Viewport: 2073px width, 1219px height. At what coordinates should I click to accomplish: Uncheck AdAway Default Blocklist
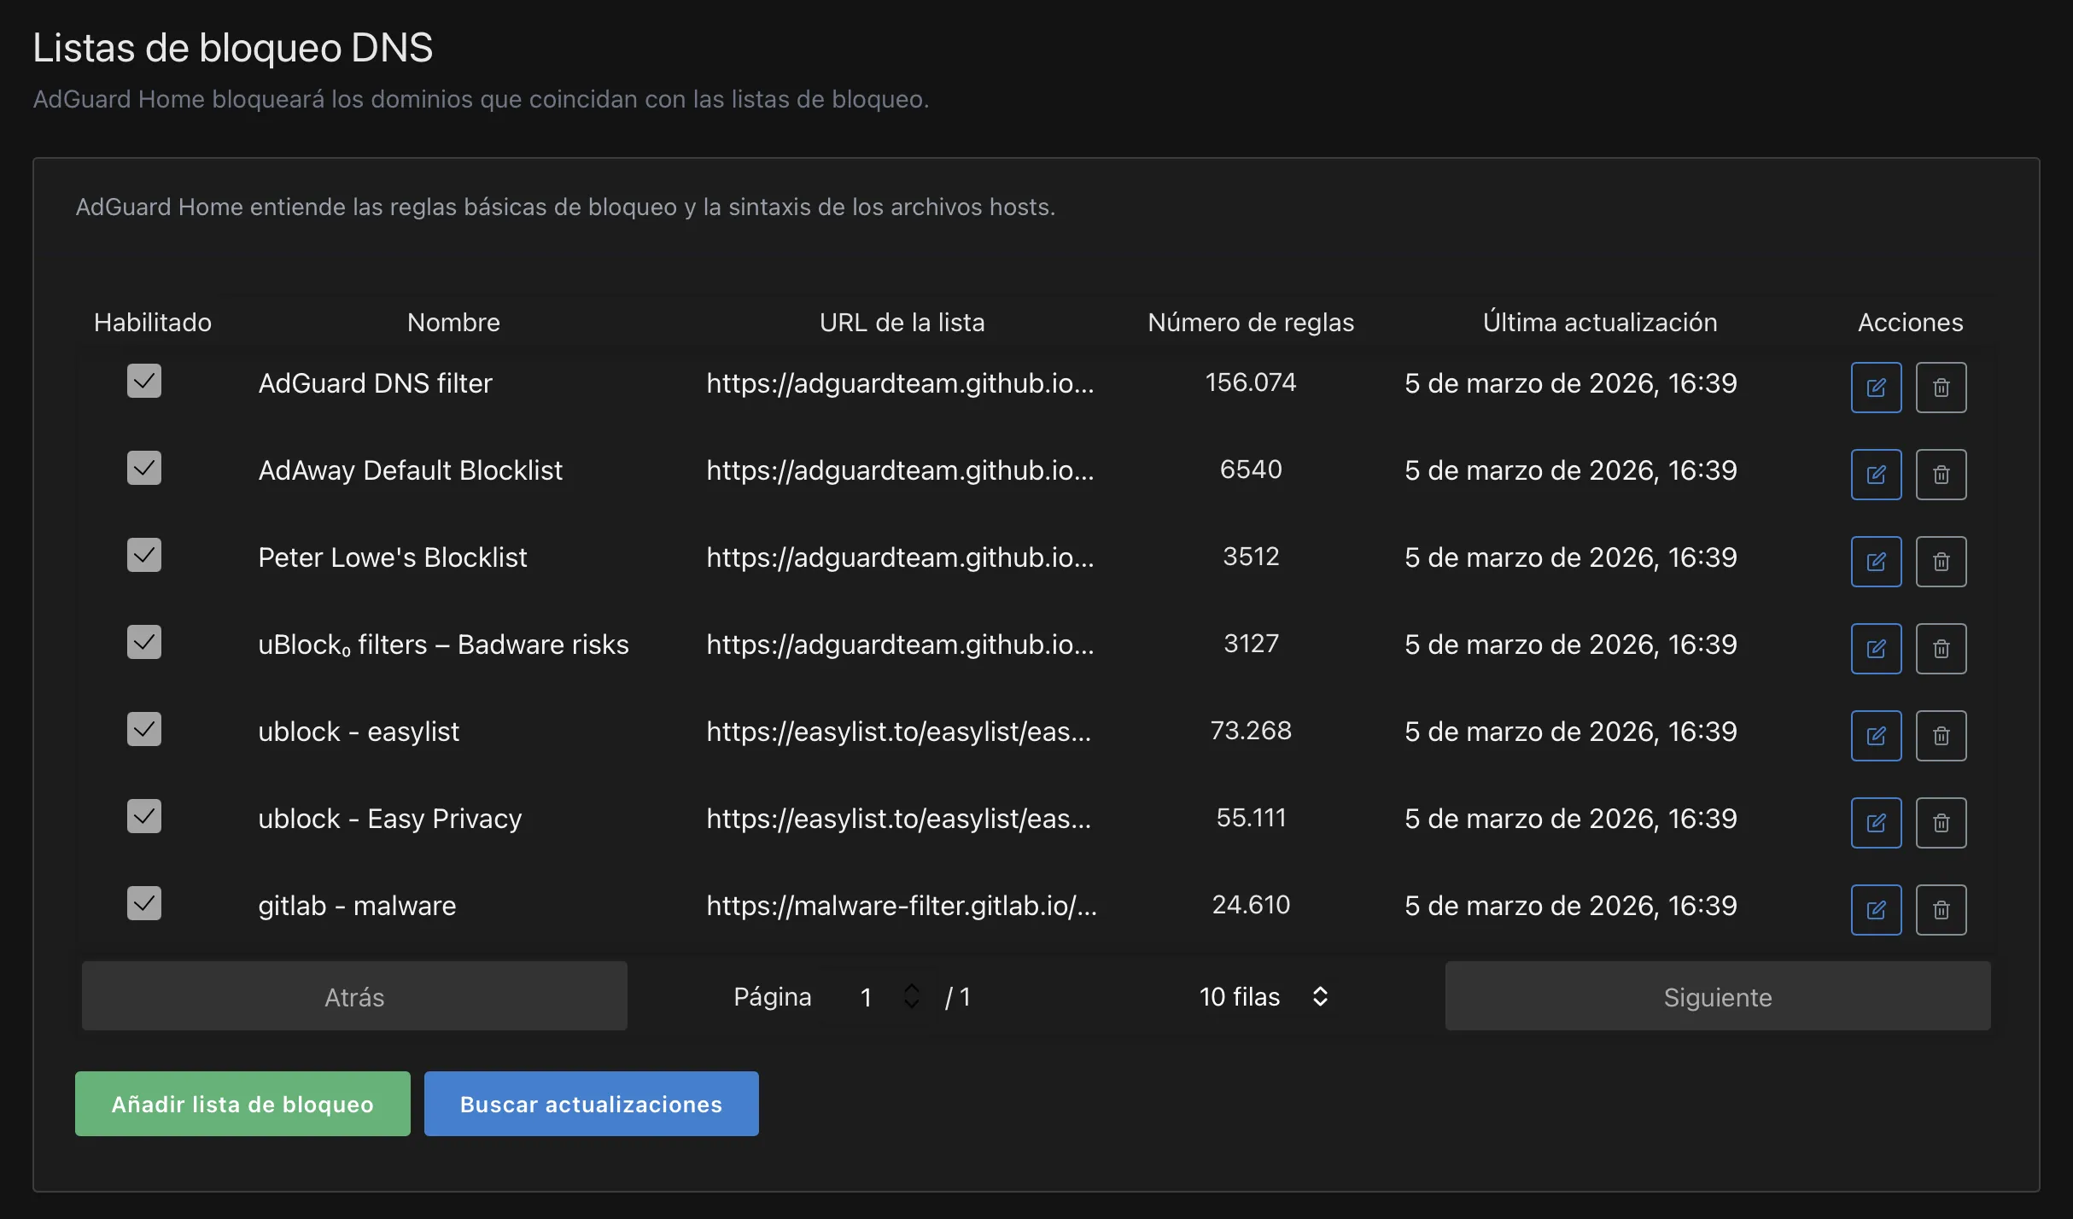[x=144, y=468]
